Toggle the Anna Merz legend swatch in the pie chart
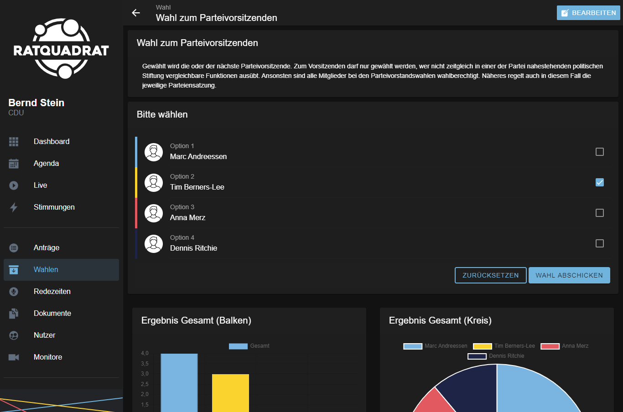623x412 pixels. click(x=550, y=346)
